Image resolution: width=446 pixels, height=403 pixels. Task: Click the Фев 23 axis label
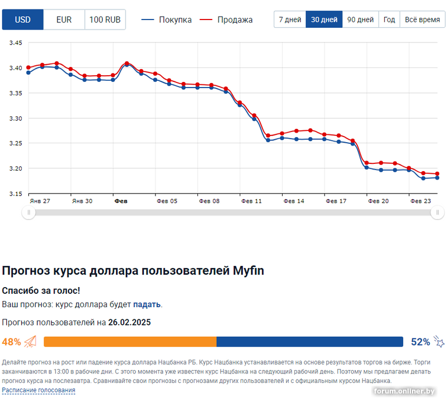pyautogui.click(x=421, y=201)
